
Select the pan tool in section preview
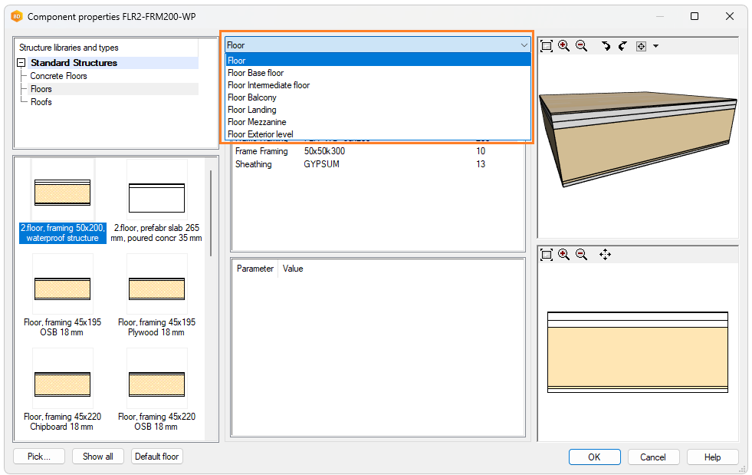coord(605,254)
